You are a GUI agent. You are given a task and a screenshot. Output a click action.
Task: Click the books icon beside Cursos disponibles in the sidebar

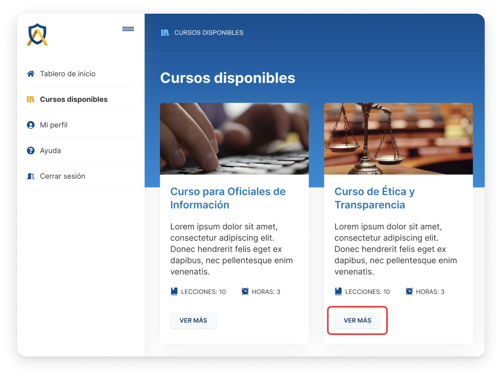pyautogui.click(x=31, y=99)
